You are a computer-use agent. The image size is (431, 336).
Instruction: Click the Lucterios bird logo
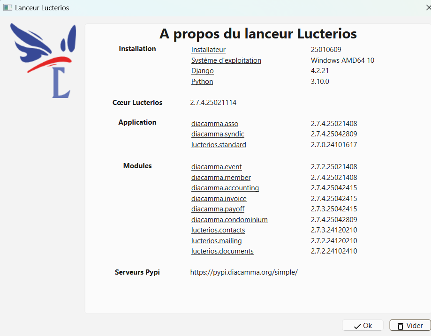pyautogui.click(x=43, y=60)
